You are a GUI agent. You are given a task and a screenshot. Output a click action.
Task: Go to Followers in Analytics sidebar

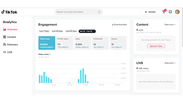pos(10,45)
